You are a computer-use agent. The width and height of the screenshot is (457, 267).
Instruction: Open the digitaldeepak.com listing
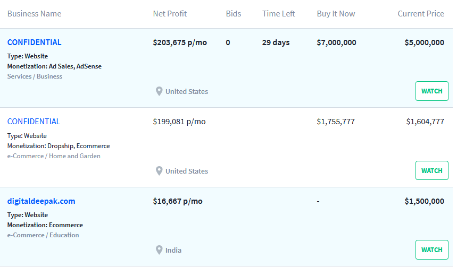[41, 201]
